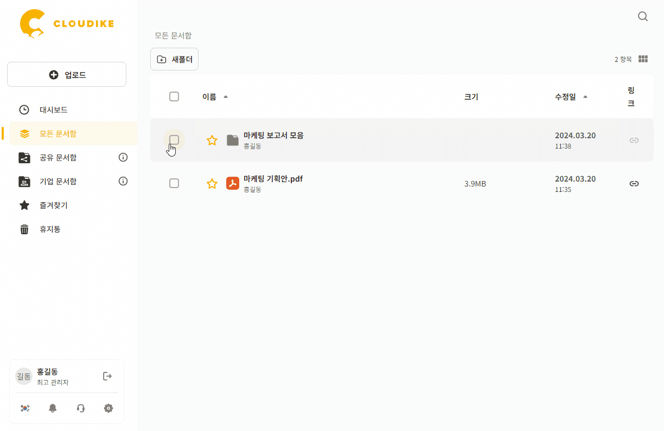Toggle sort arrow next to 이름
Viewport: 664px width, 431px height.
point(226,97)
